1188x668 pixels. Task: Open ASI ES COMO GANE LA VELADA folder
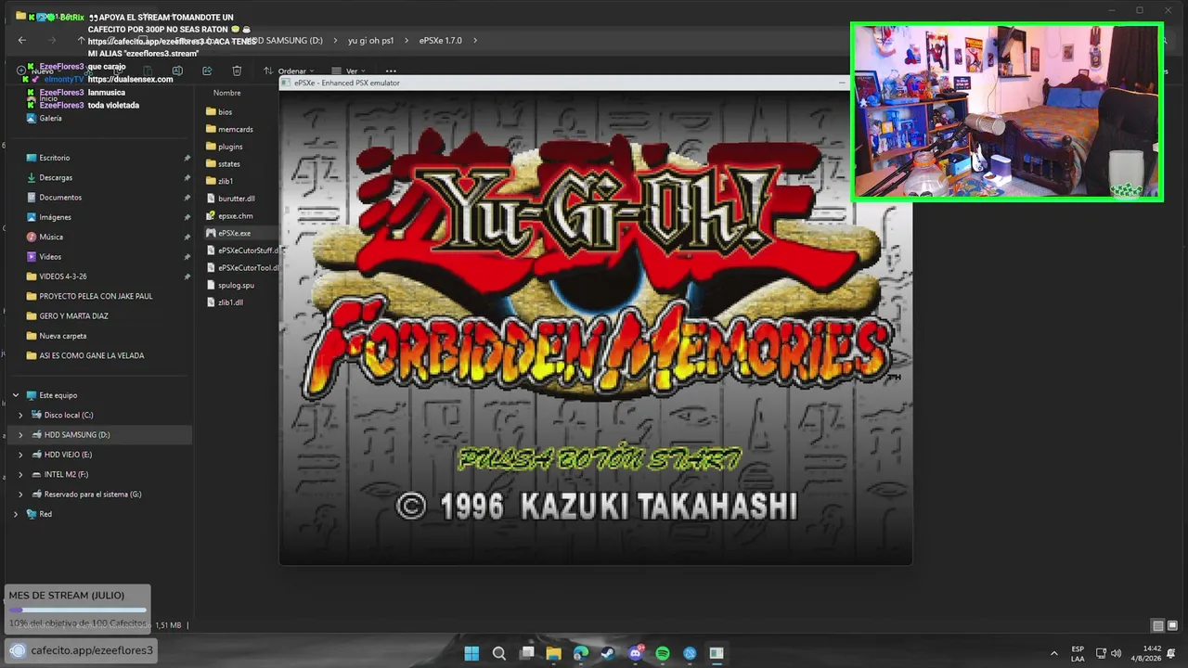tap(92, 355)
